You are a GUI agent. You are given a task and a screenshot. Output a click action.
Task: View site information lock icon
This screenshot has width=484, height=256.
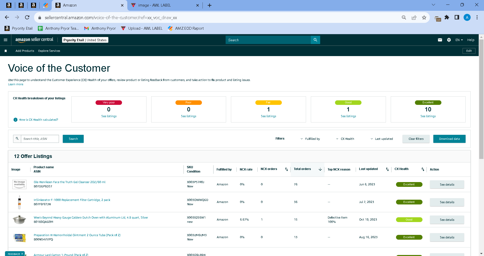pos(40,18)
